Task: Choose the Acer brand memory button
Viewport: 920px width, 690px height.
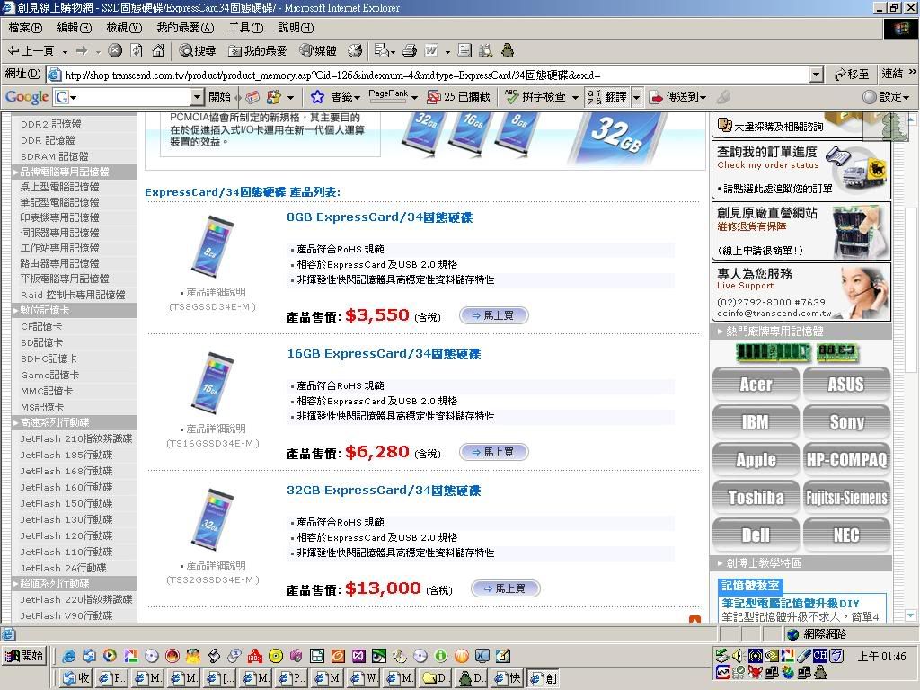Action: click(x=756, y=385)
